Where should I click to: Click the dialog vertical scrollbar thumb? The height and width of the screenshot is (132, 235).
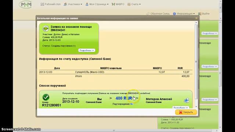point(196,62)
